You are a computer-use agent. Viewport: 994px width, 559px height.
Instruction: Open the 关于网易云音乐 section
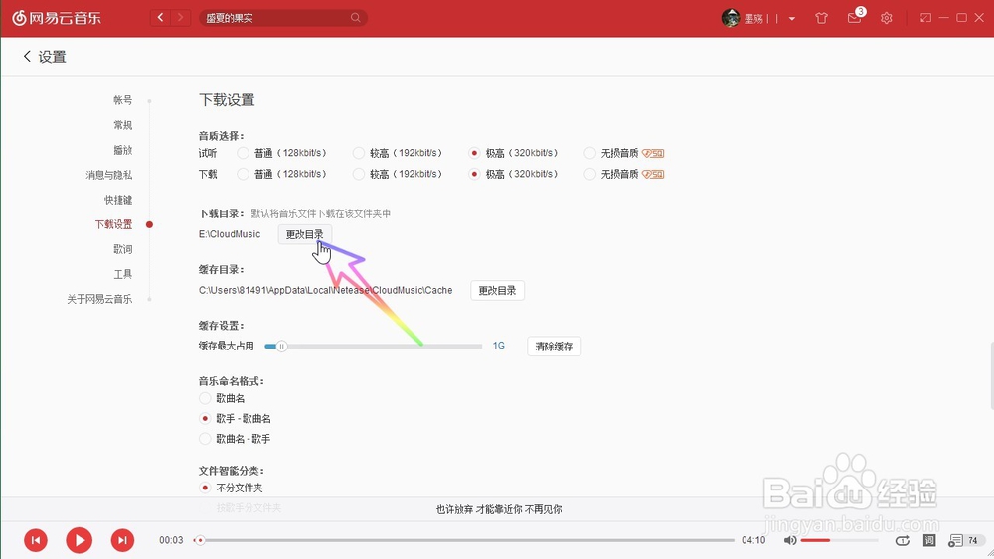coord(99,299)
